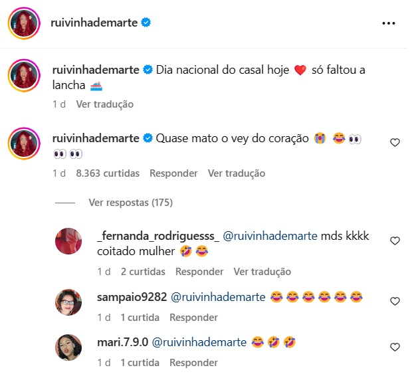Open @ruivinhademarte mention in sampaio9282's reply
This screenshot has width=412, height=390.
coord(218,297)
